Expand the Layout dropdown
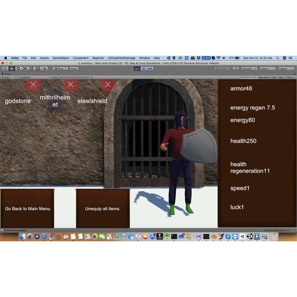This screenshot has height=297, width=297. [x=286, y=69]
